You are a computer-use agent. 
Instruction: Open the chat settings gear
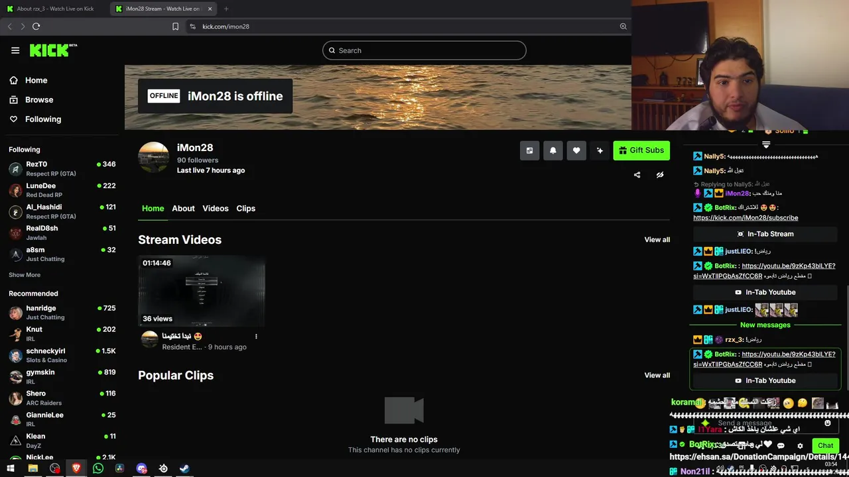click(800, 446)
